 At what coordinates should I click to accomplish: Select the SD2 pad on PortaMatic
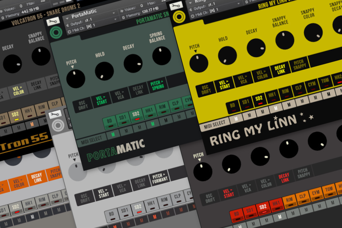(x=136, y=115)
